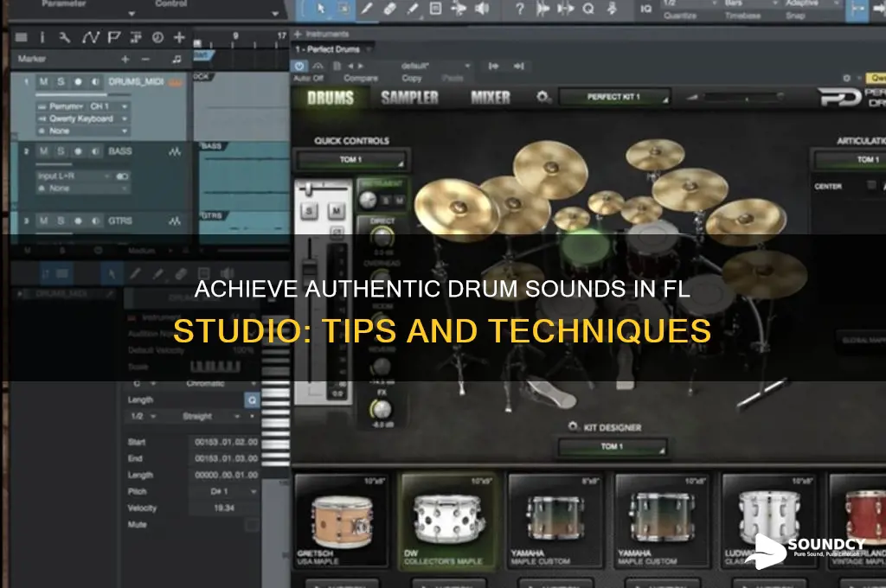Click the music note icon on the Marker row

[x=177, y=59]
